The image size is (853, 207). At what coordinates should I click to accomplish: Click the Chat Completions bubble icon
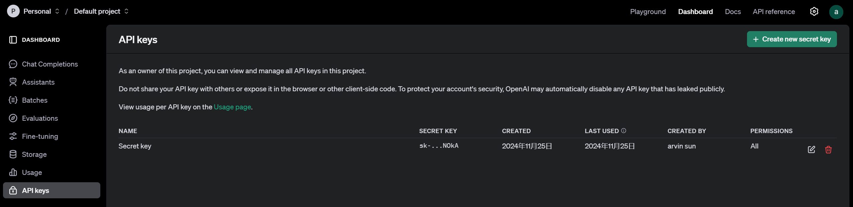(13, 64)
